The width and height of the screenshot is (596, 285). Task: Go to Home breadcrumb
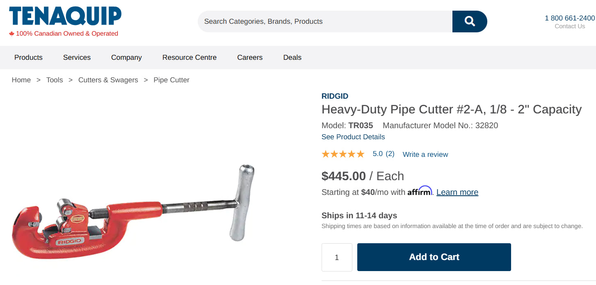tap(21, 80)
